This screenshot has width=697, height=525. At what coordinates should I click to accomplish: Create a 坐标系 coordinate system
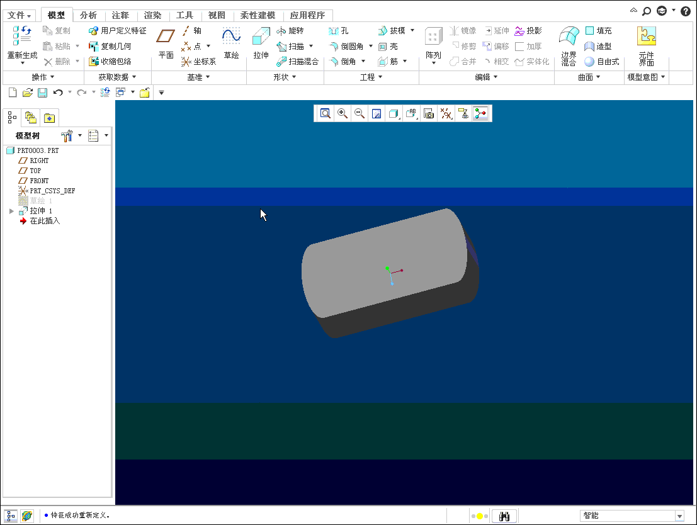click(199, 61)
